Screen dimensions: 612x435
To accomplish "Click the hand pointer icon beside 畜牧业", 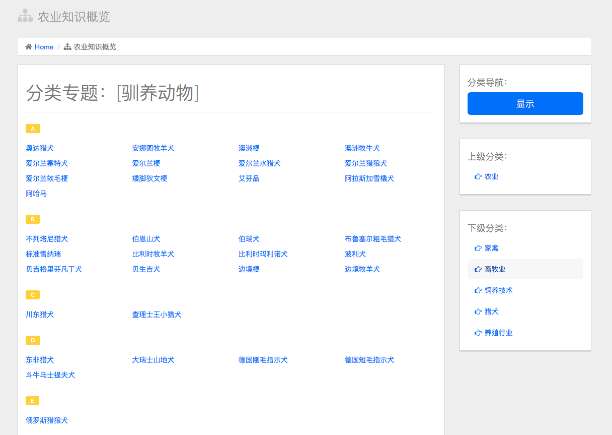I will coord(478,269).
